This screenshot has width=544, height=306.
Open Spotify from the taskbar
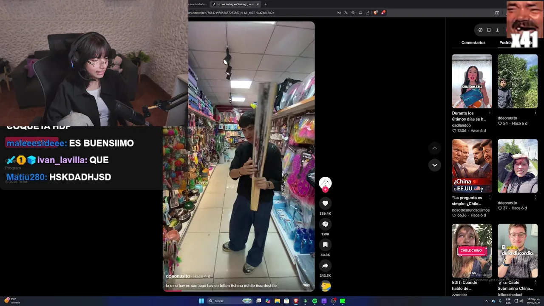[x=314, y=301]
